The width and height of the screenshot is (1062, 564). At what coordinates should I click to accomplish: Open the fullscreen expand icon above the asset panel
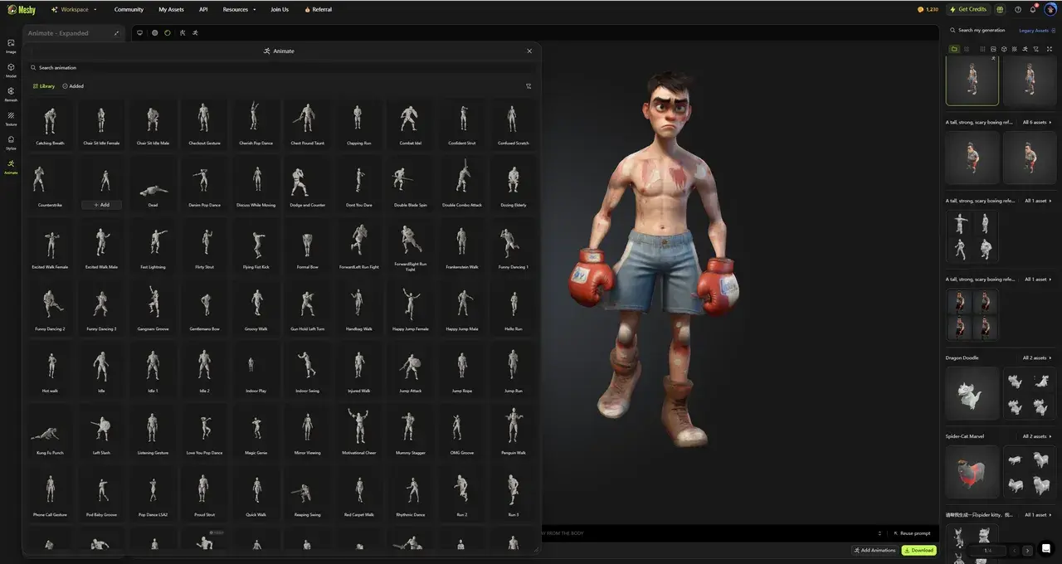coord(1049,49)
